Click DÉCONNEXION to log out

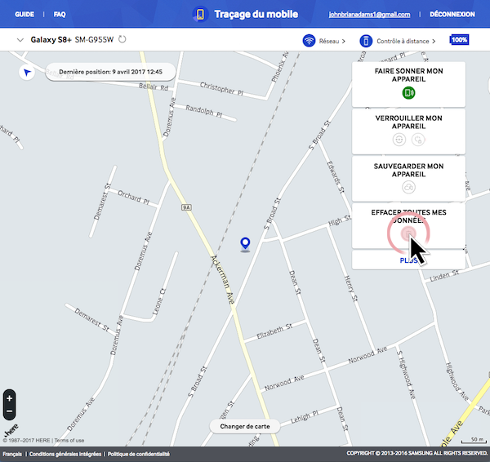point(452,14)
